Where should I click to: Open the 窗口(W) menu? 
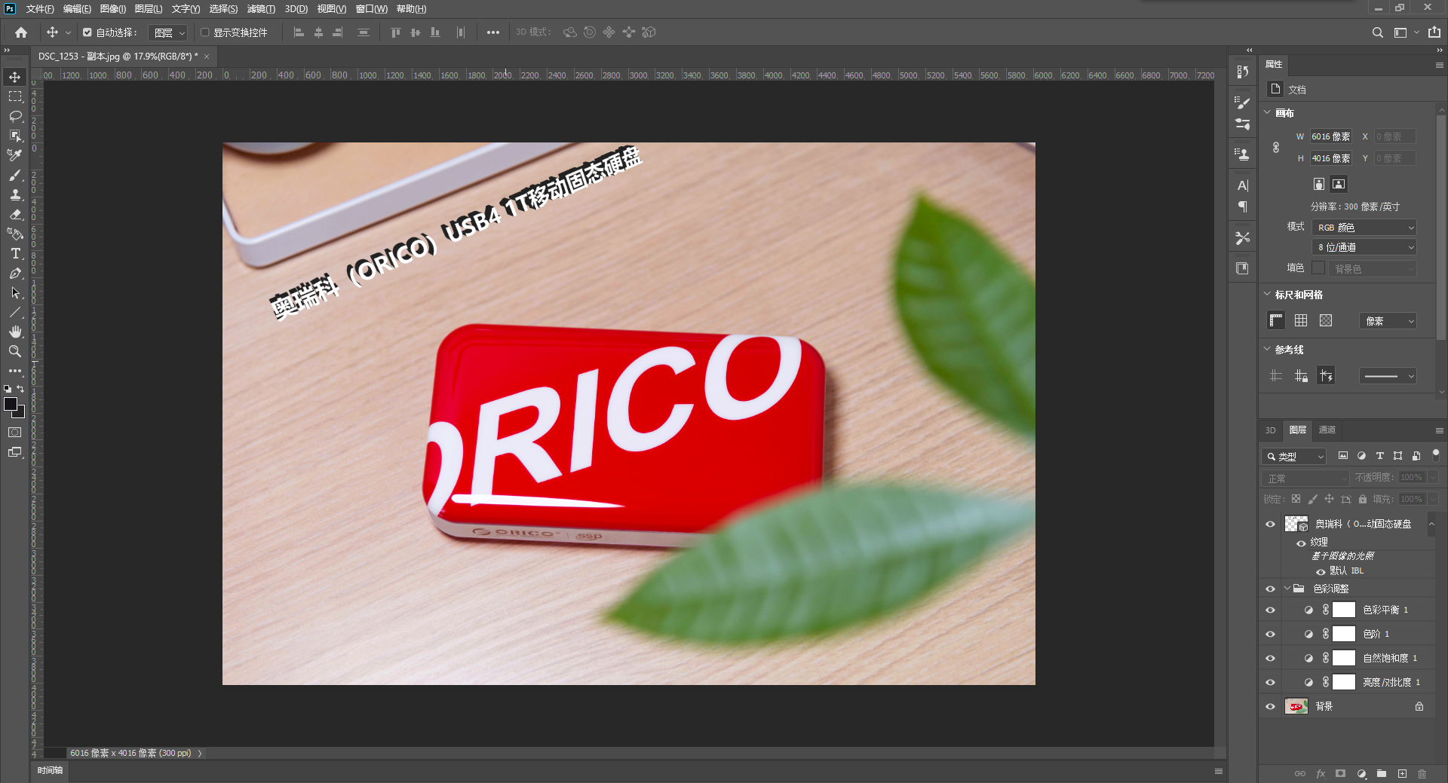tap(371, 9)
